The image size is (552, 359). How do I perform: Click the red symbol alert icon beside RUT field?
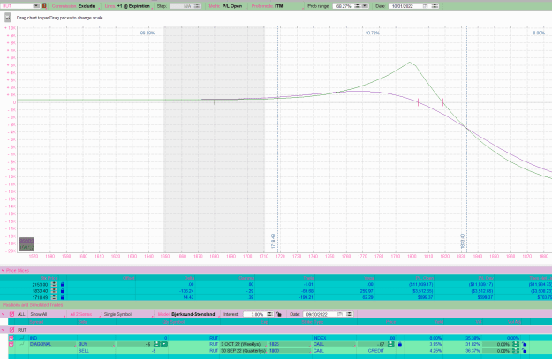pyautogui.click(x=44, y=6)
